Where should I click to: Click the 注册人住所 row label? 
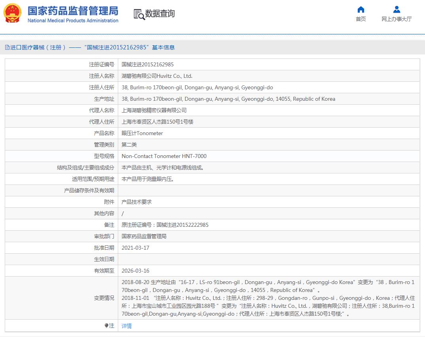[x=102, y=87]
